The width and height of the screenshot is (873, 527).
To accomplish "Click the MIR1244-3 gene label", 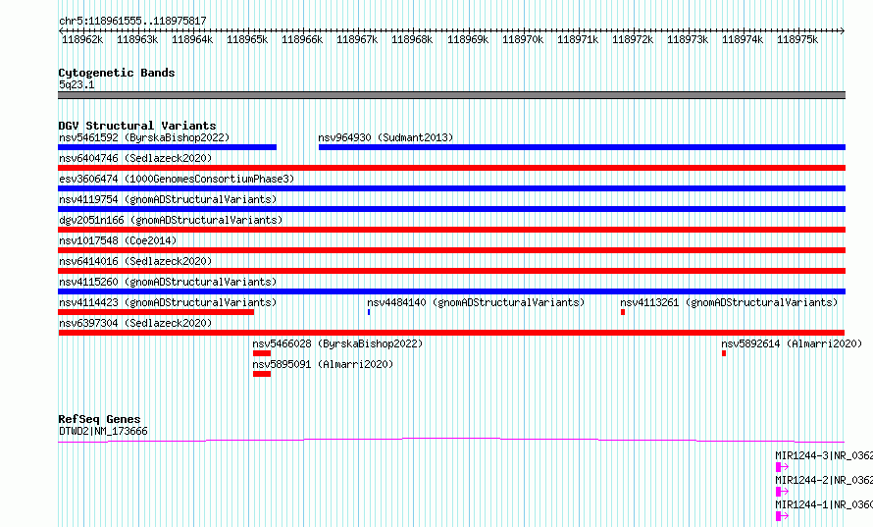I will point(824,455).
